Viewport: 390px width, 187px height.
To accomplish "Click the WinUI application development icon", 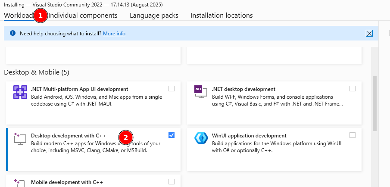I will coord(201,138).
